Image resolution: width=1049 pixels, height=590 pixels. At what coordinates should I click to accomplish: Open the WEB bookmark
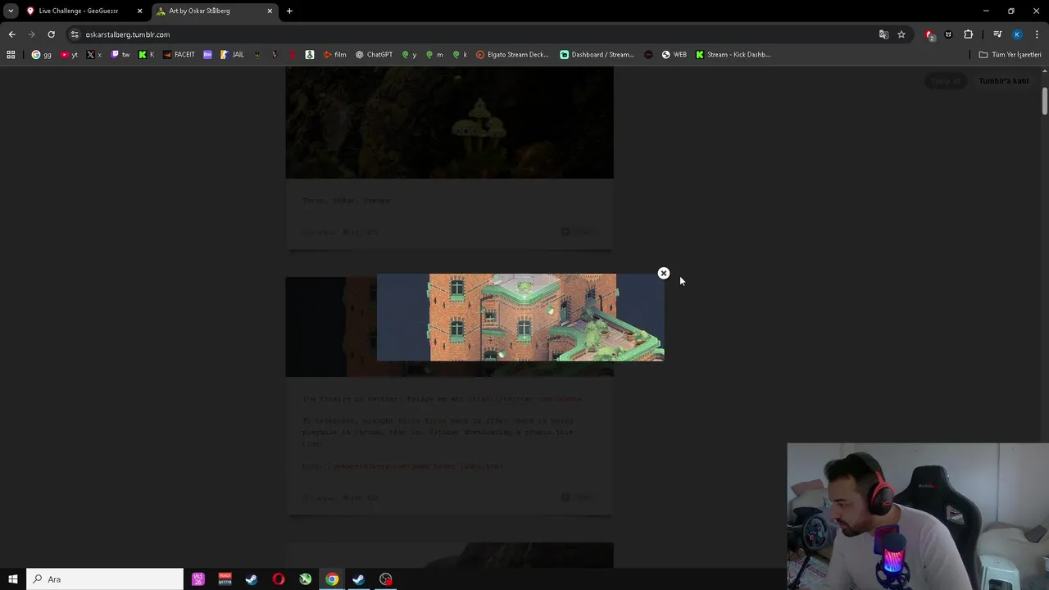[674, 55]
